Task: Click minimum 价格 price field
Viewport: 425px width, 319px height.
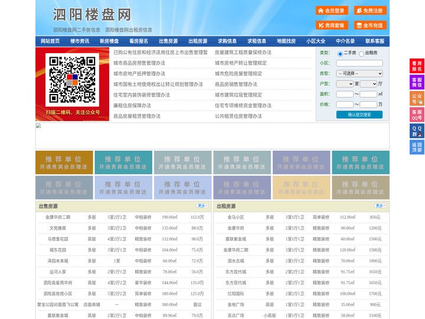Action: pyautogui.click(x=345, y=105)
